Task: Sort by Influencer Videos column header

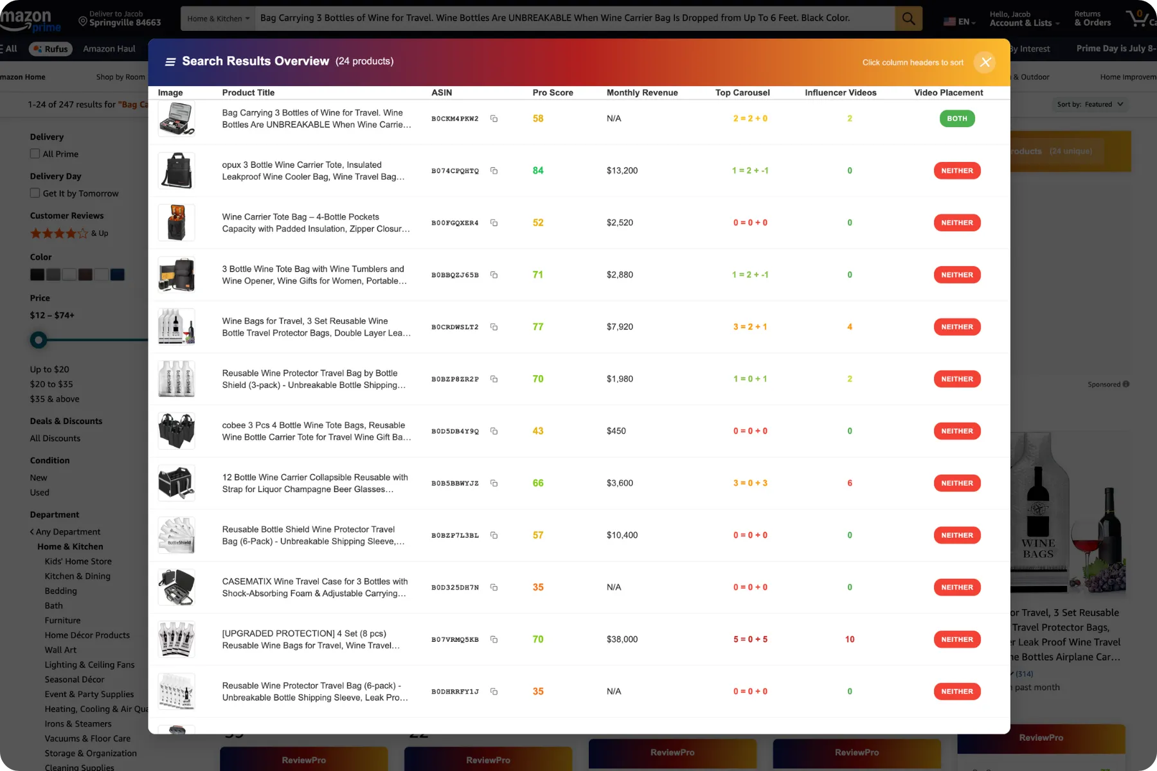Action: click(x=840, y=93)
